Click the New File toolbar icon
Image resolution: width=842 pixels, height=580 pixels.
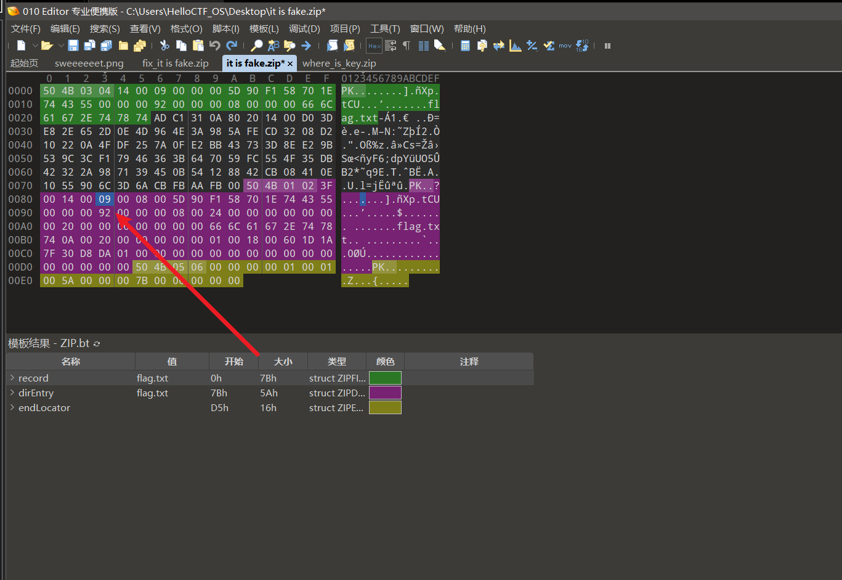21,46
